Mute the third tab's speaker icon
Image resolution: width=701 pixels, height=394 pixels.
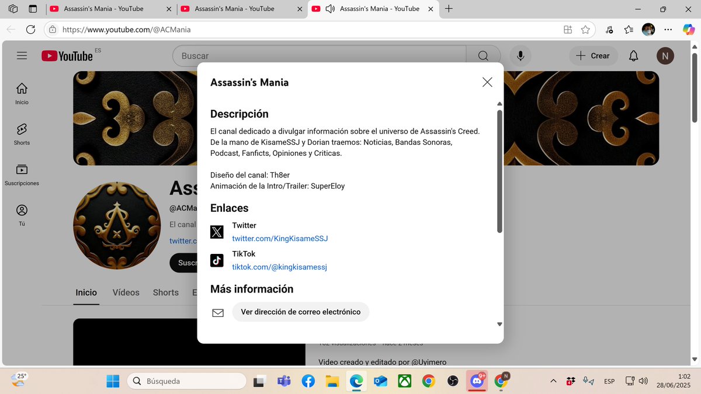(x=330, y=9)
